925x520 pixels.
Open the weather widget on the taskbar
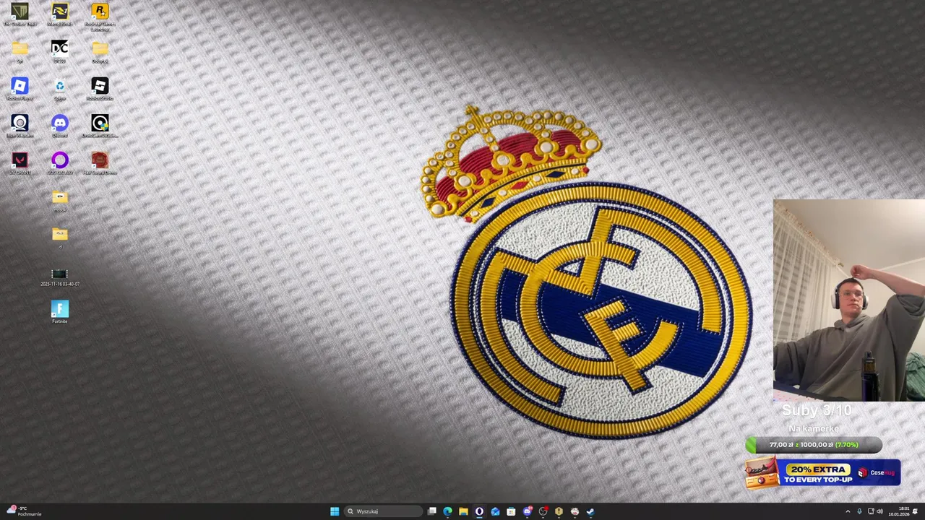click(x=24, y=511)
